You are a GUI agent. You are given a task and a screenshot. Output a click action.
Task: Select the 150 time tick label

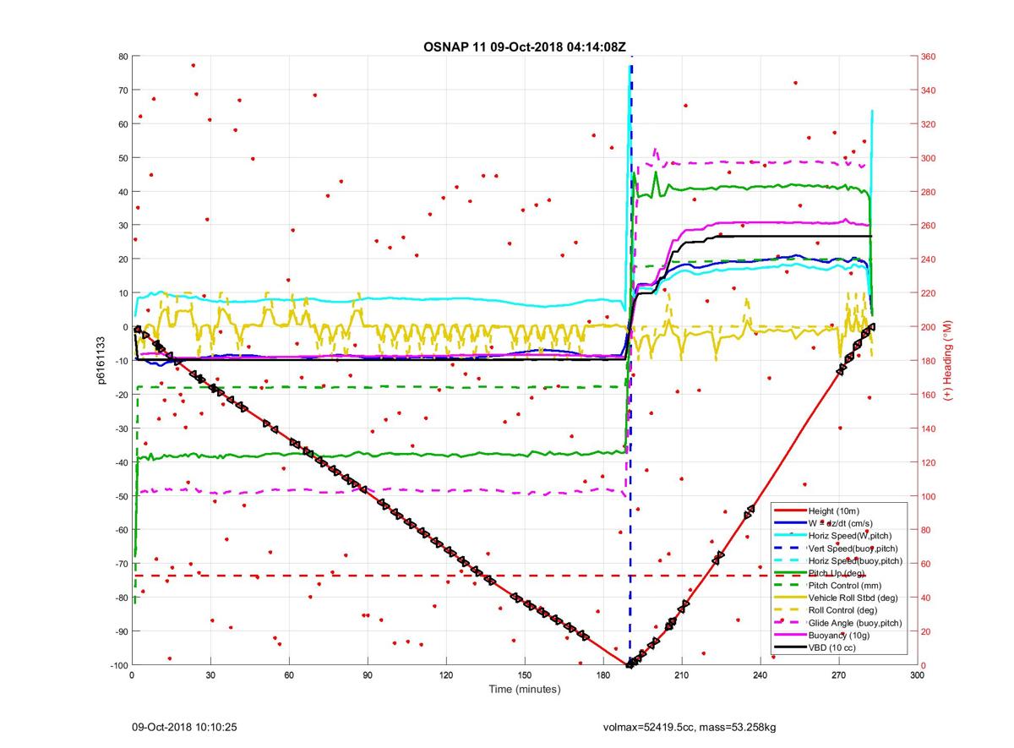coord(525,676)
